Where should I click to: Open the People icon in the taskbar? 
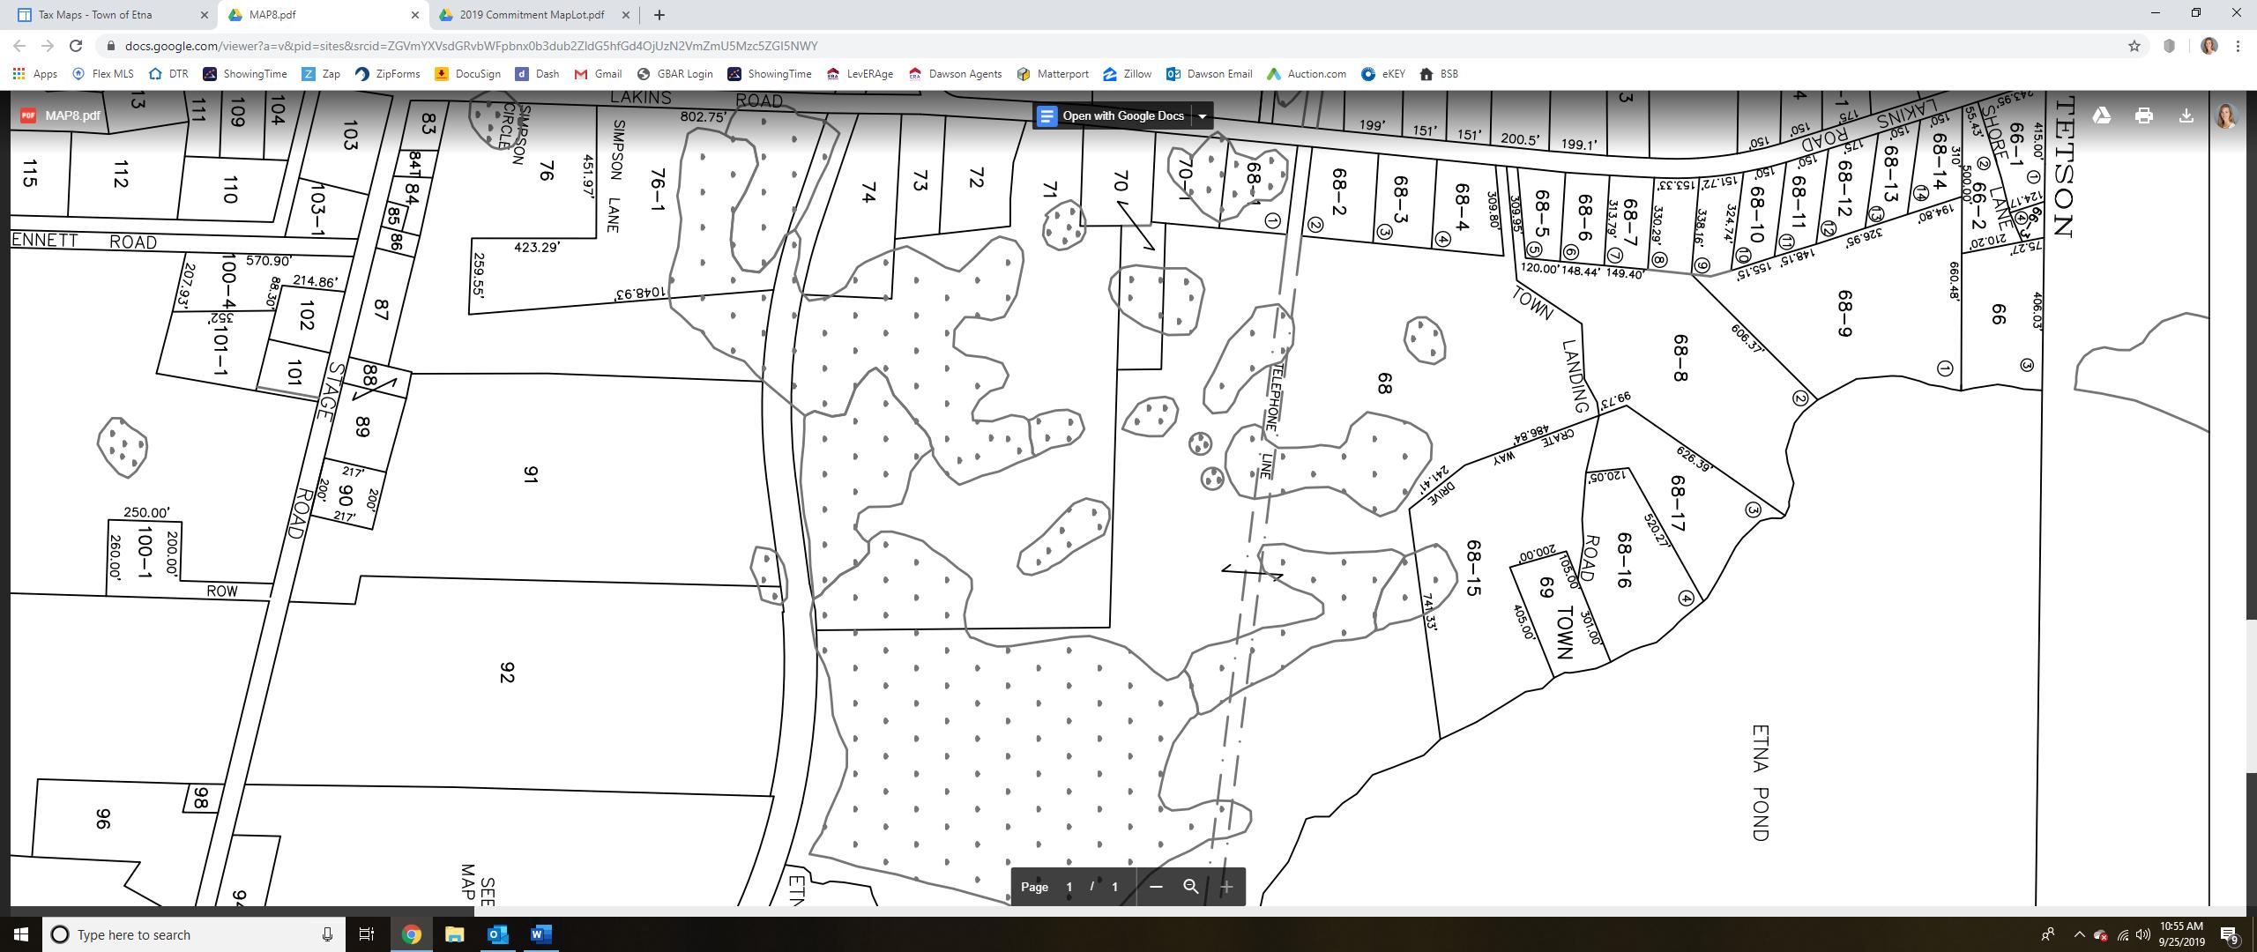[x=2048, y=934]
